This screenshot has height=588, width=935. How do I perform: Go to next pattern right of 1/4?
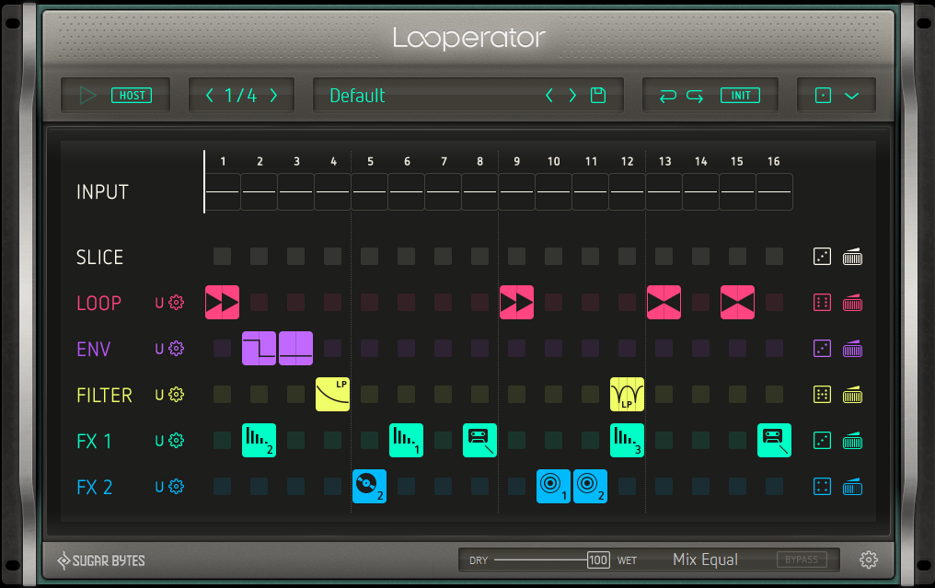point(273,96)
